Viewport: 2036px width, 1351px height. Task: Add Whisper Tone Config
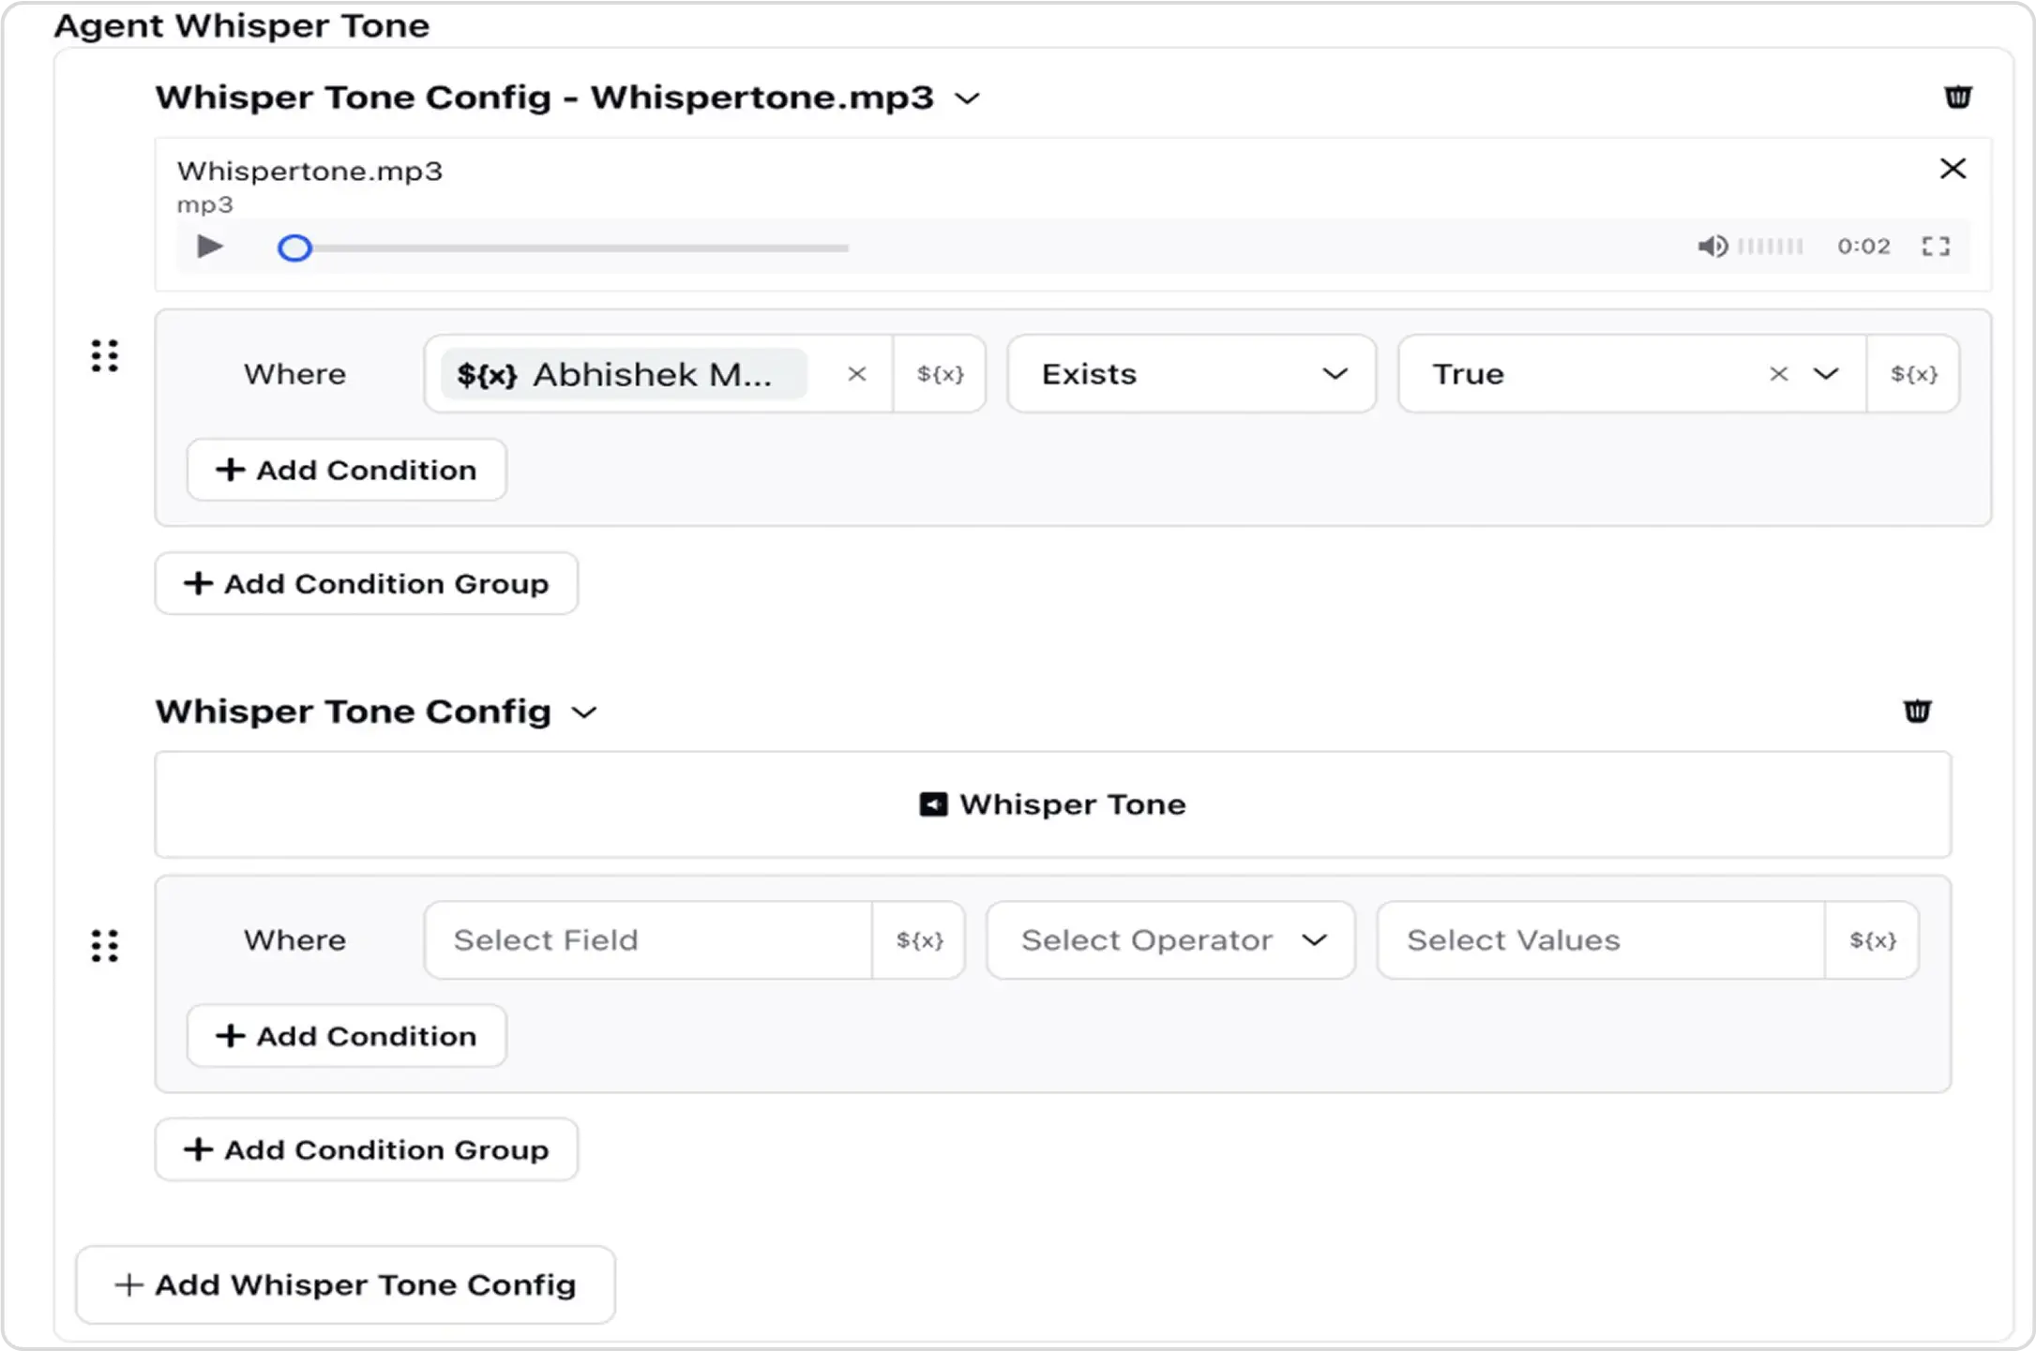345,1284
